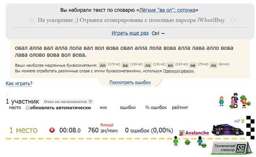This screenshot has height=157, width=256.
Task: Click the red X icon beside 1 место
Action: point(52,130)
